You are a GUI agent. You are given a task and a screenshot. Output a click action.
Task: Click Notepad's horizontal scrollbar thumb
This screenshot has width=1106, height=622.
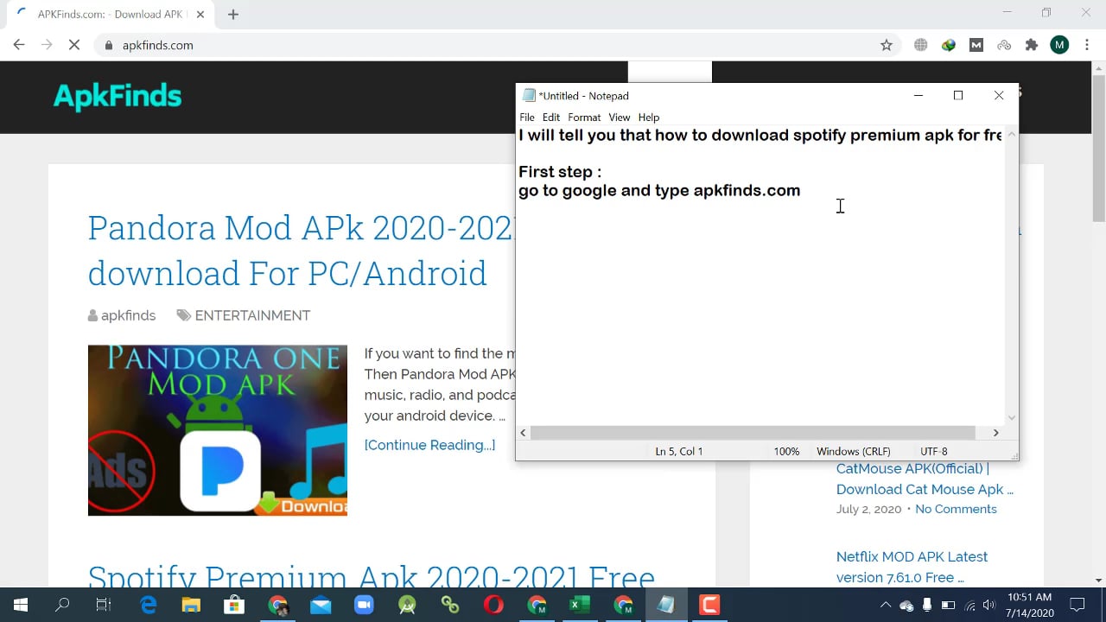pos(753,433)
